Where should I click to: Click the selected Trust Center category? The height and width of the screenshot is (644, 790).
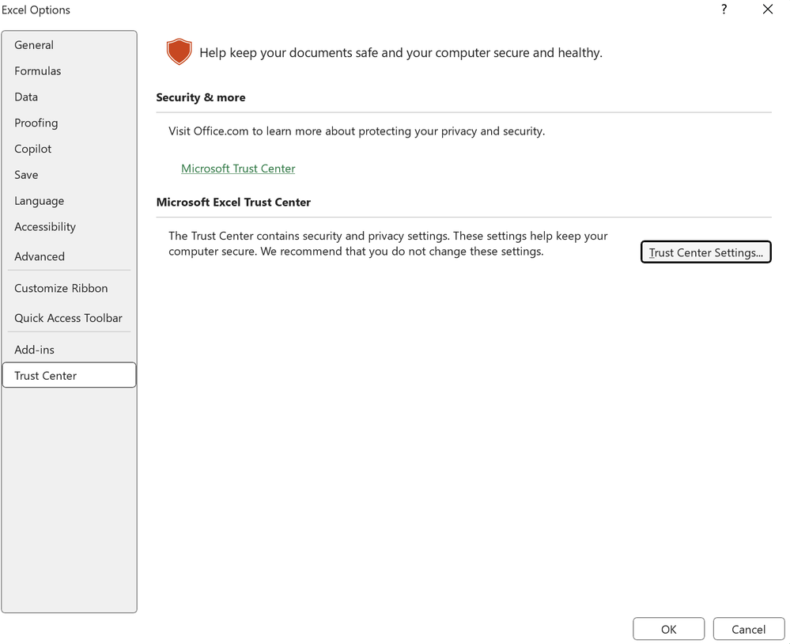46,376
